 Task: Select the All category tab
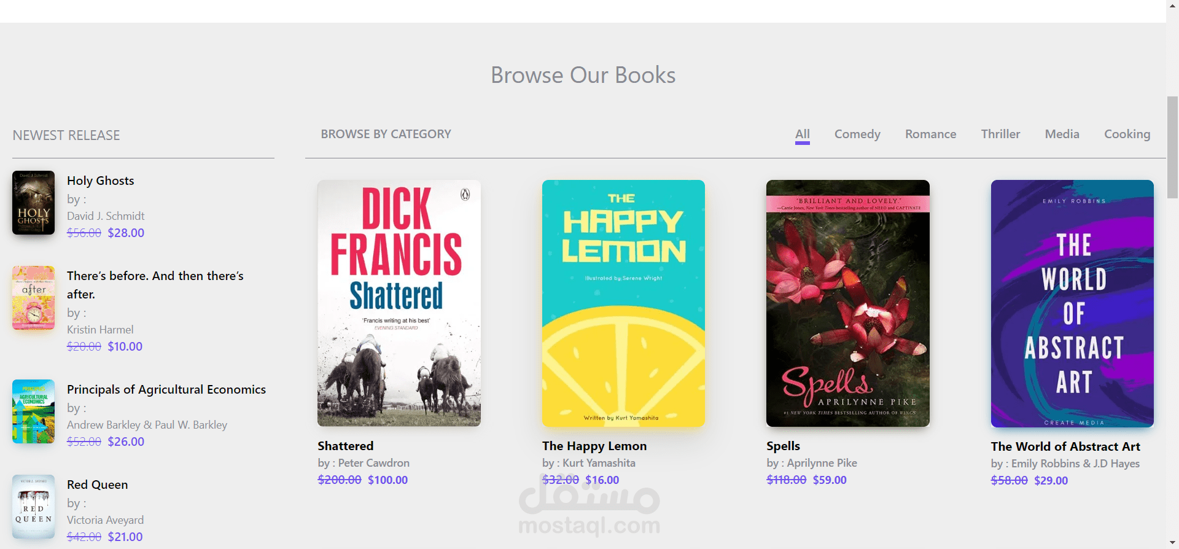point(802,134)
